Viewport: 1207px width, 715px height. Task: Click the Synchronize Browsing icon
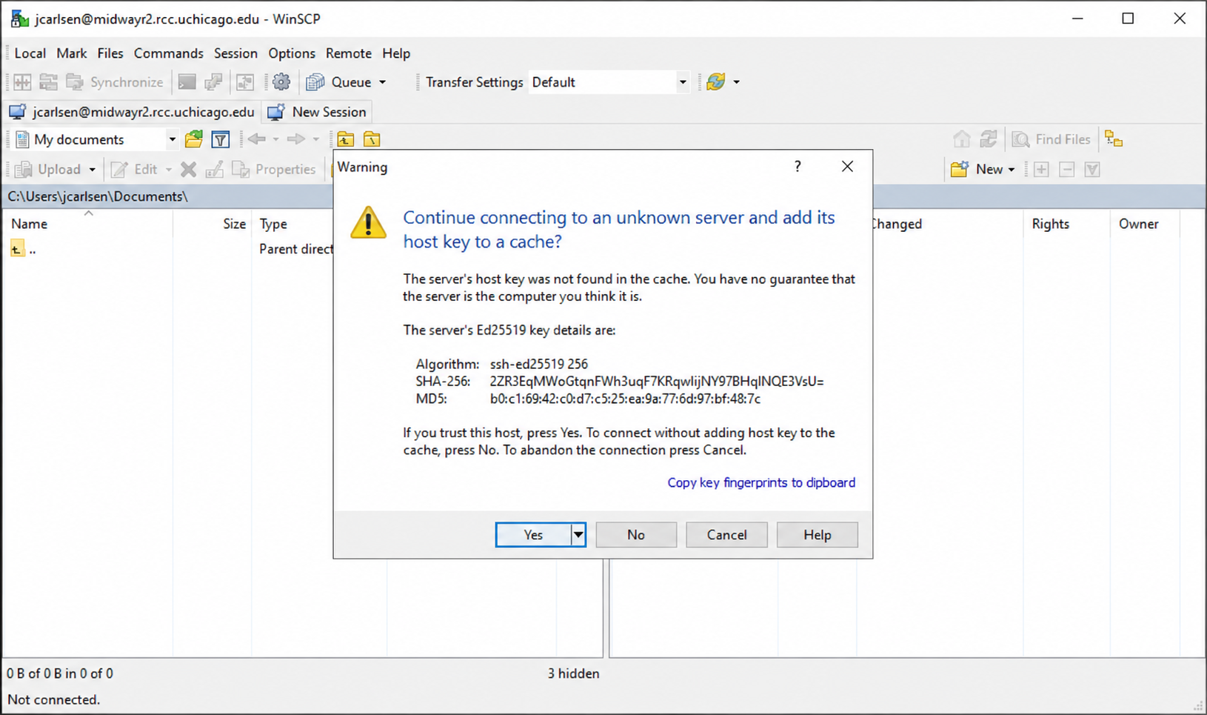point(48,82)
